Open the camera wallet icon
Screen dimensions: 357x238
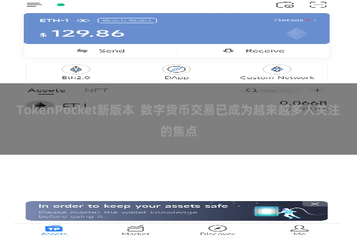[285, 5]
